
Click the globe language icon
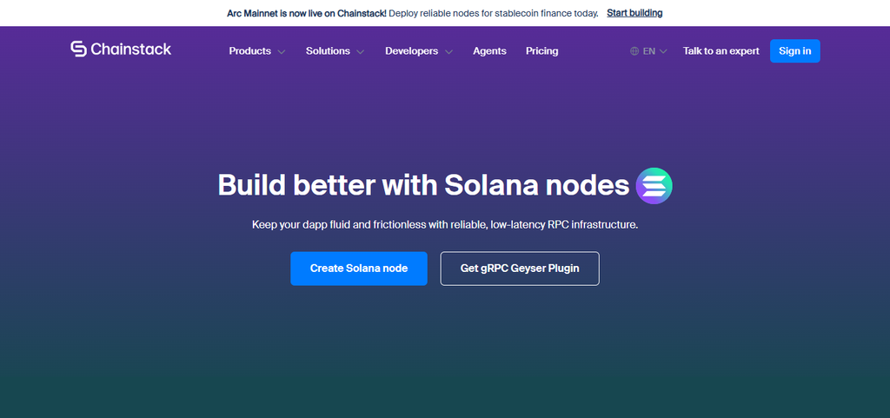634,51
